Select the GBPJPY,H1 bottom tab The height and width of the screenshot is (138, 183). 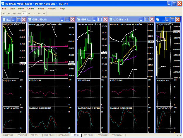click(36, 135)
